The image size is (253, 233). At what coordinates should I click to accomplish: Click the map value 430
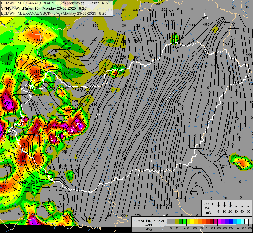tap(108, 215)
